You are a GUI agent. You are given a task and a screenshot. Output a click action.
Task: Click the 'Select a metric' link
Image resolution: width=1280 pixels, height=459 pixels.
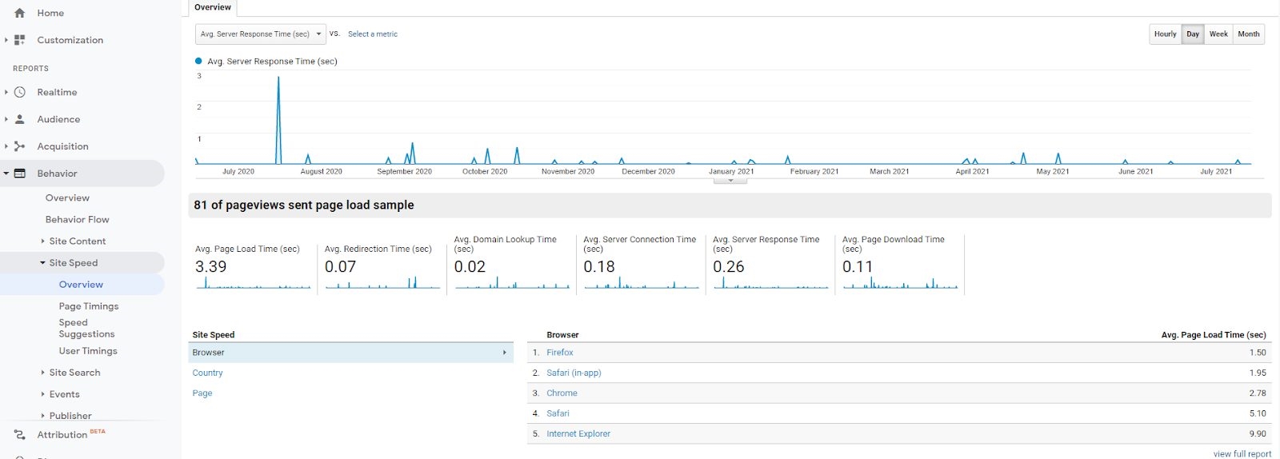tap(372, 34)
